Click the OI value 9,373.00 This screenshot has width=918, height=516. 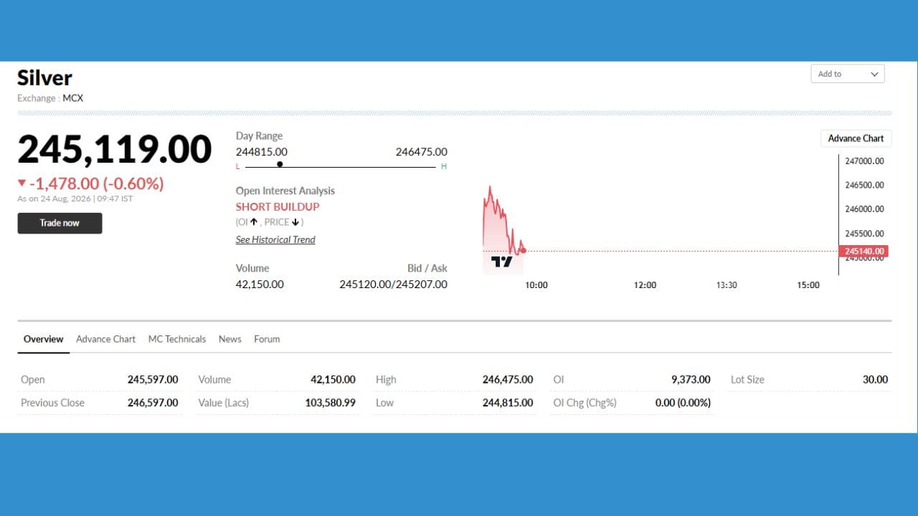pyautogui.click(x=691, y=380)
